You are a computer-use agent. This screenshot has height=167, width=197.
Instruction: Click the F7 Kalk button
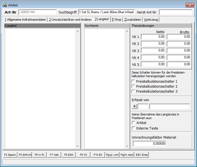click(54, 155)
